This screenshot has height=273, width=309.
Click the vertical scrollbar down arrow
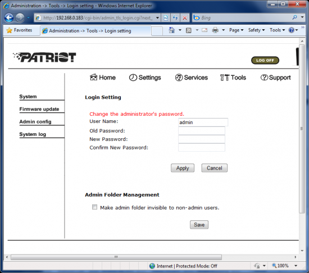pos(302,251)
